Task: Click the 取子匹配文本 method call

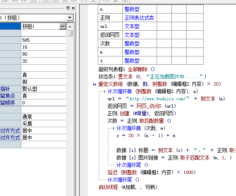Action: point(195,158)
